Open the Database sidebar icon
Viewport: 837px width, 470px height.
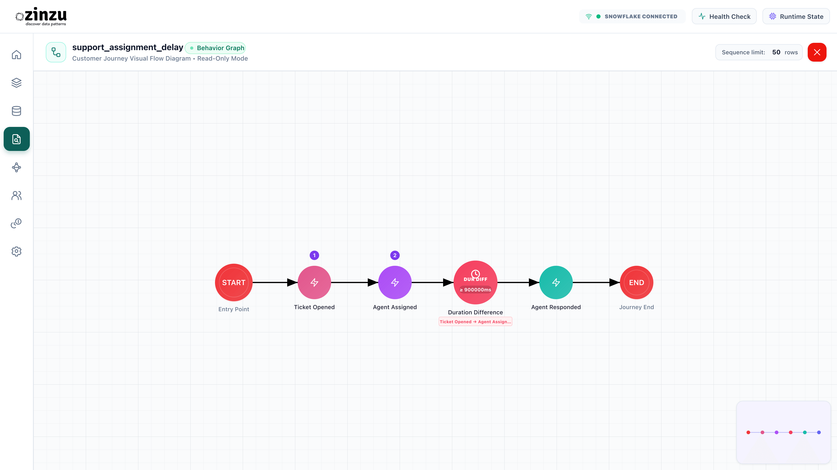point(16,111)
